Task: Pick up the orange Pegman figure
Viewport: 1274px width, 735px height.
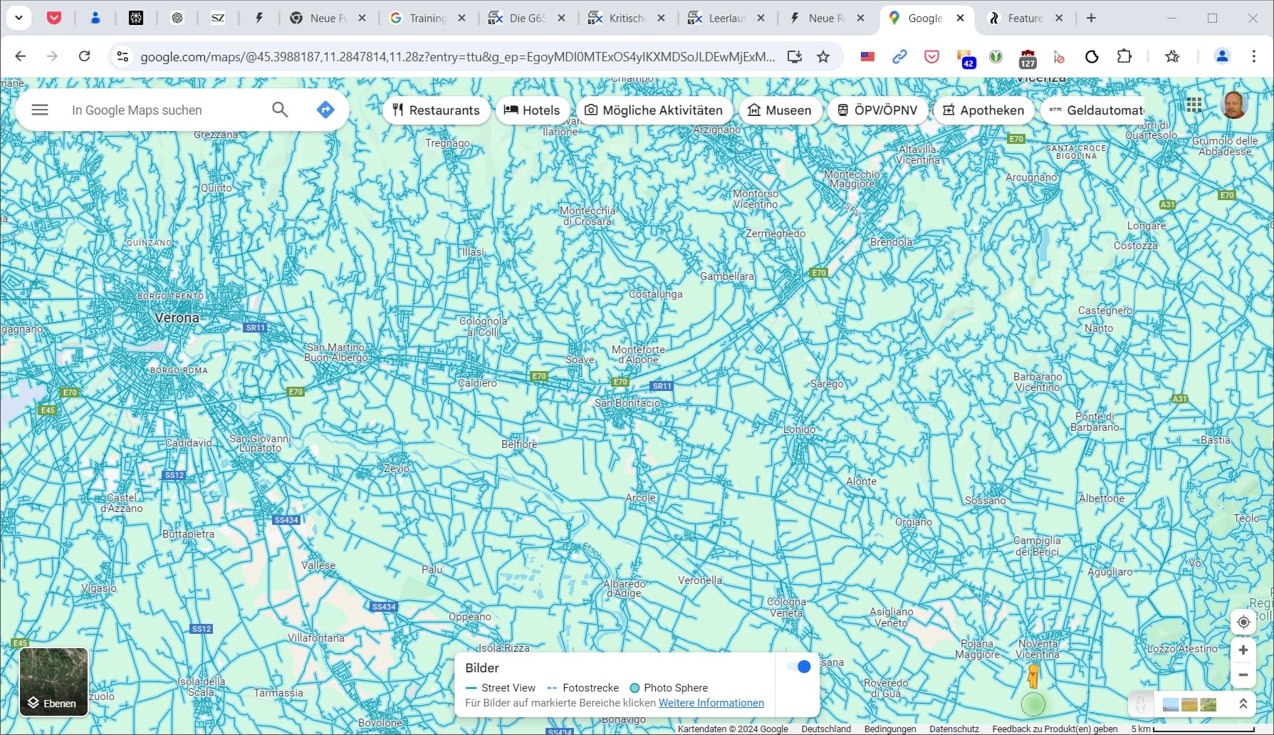Action: point(1033,675)
